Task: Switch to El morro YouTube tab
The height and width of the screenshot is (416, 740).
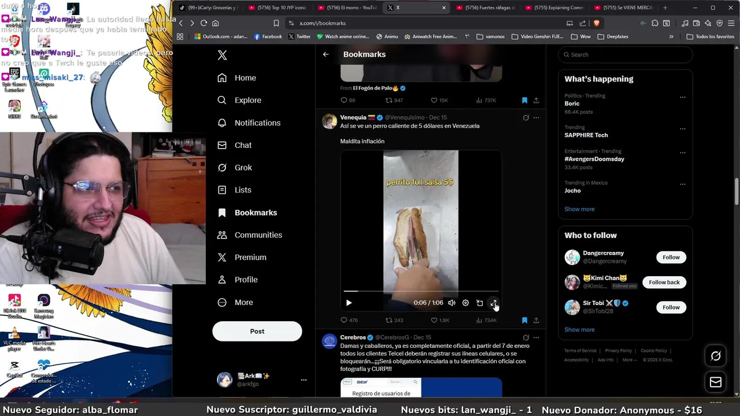Action: coord(347,8)
